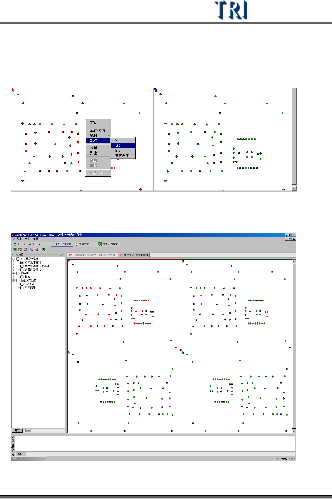Collapse the 產生FOV配置 tree node
This screenshot has width=332, height=499.
coord(14,280)
